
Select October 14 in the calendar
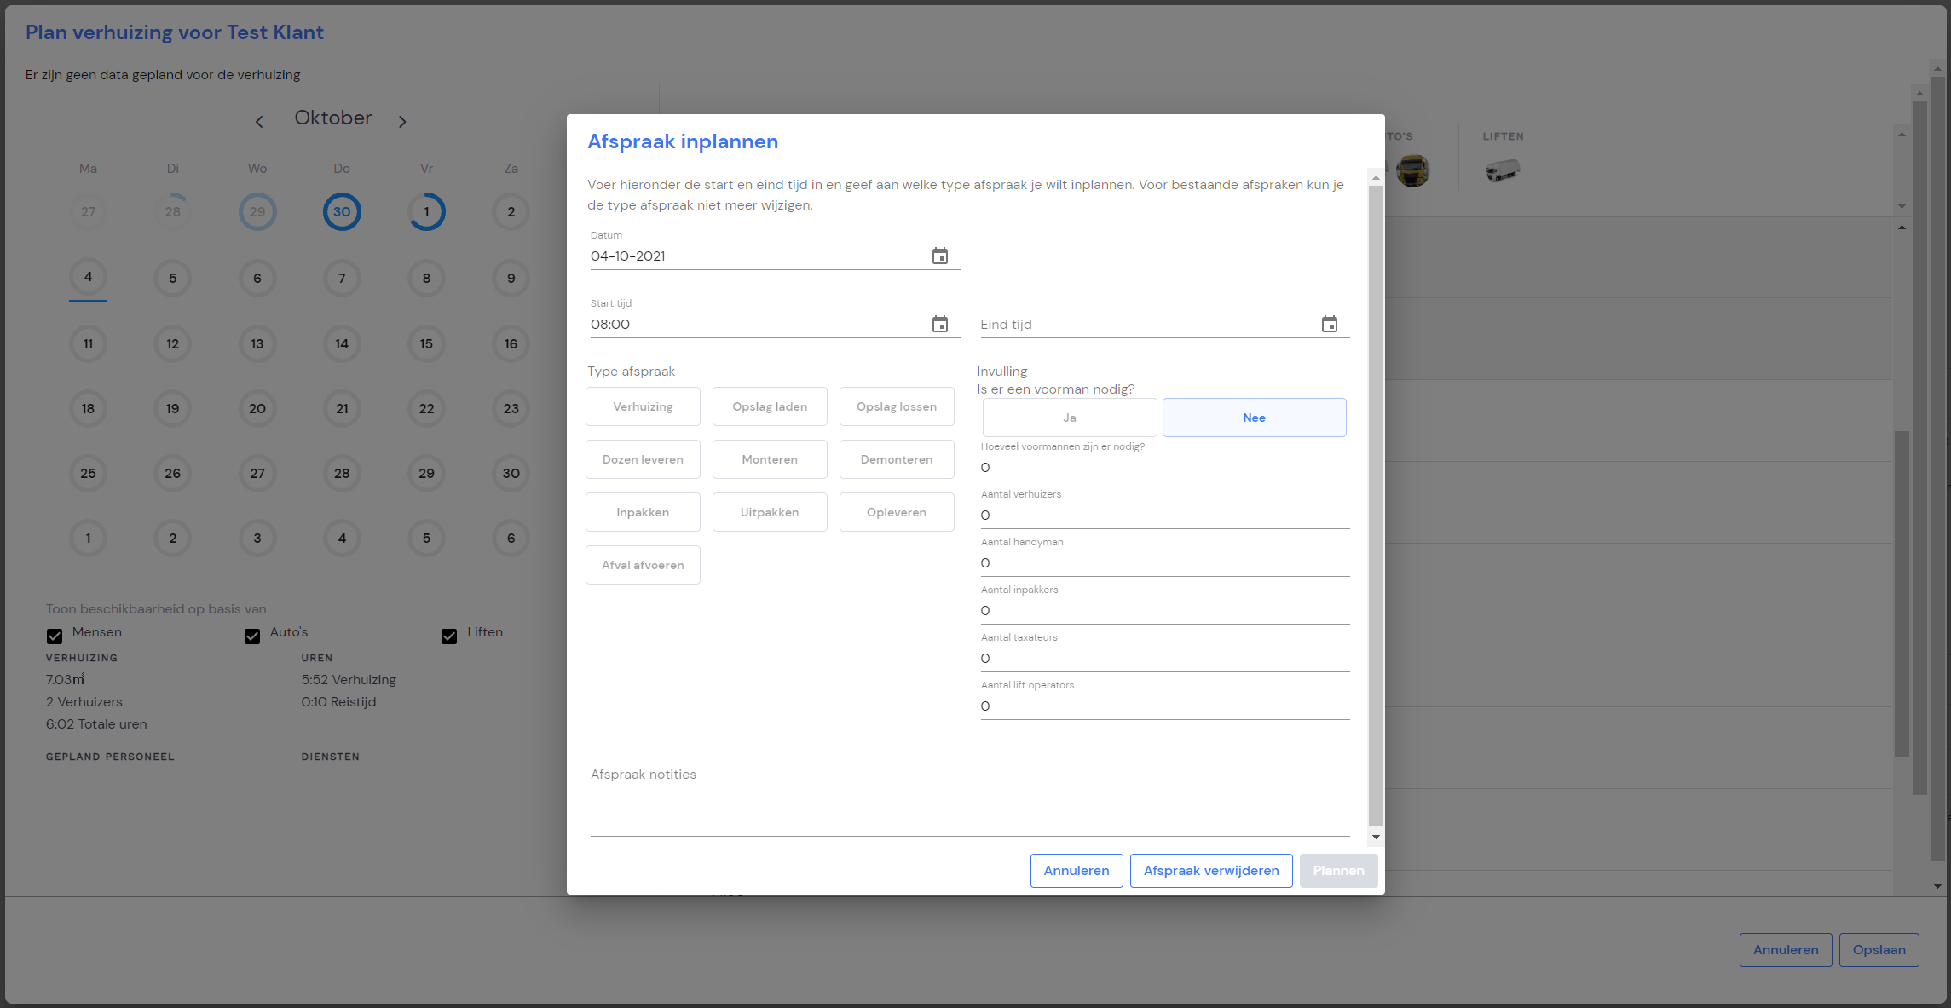coord(342,343)
